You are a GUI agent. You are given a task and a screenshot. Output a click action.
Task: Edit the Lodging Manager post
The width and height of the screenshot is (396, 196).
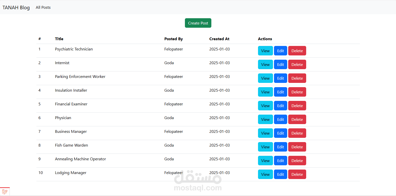(280, 174)
